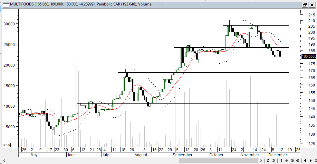
Task: Click the 30000 volume axis value
Action: coord(9,24)
